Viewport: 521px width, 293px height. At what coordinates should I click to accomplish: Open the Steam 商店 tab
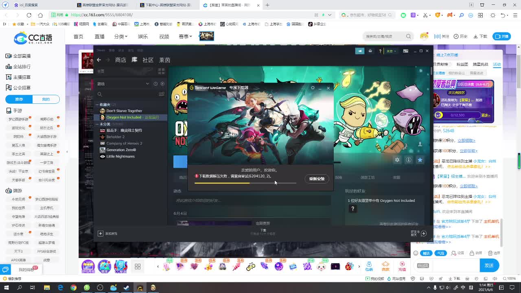[x=120, y=60]
